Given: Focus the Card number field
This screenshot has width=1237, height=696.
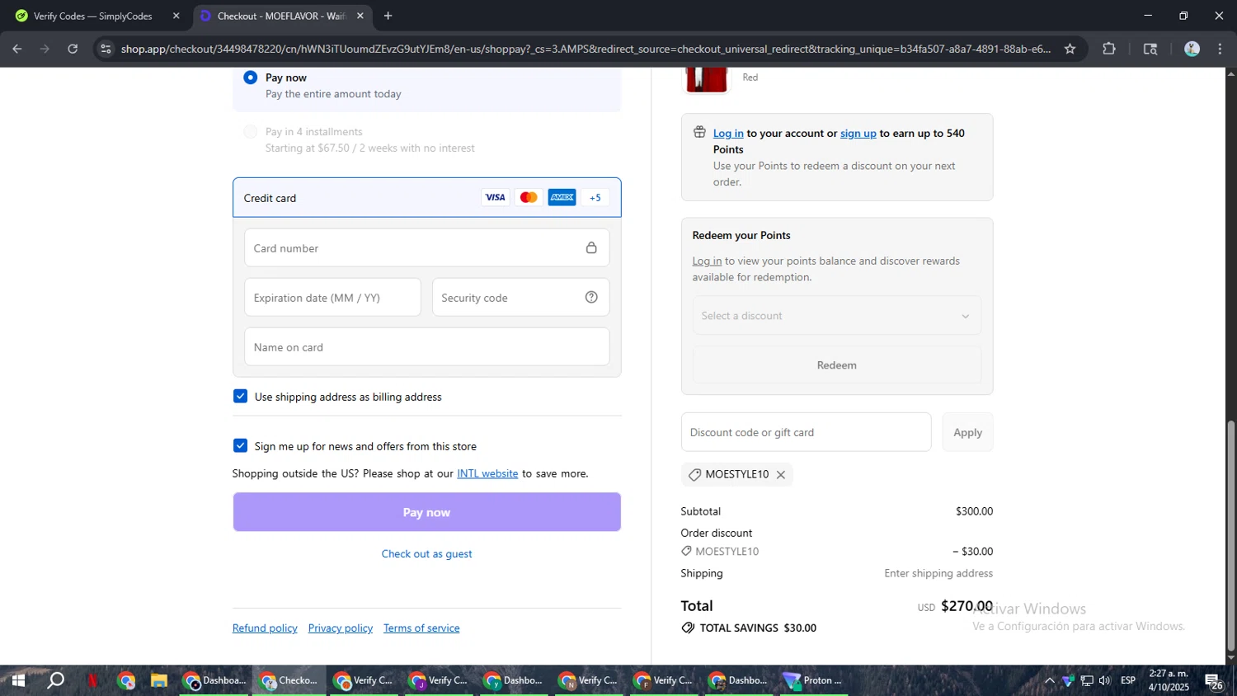Looking at the screenshot, I should (x=426, y=247).
